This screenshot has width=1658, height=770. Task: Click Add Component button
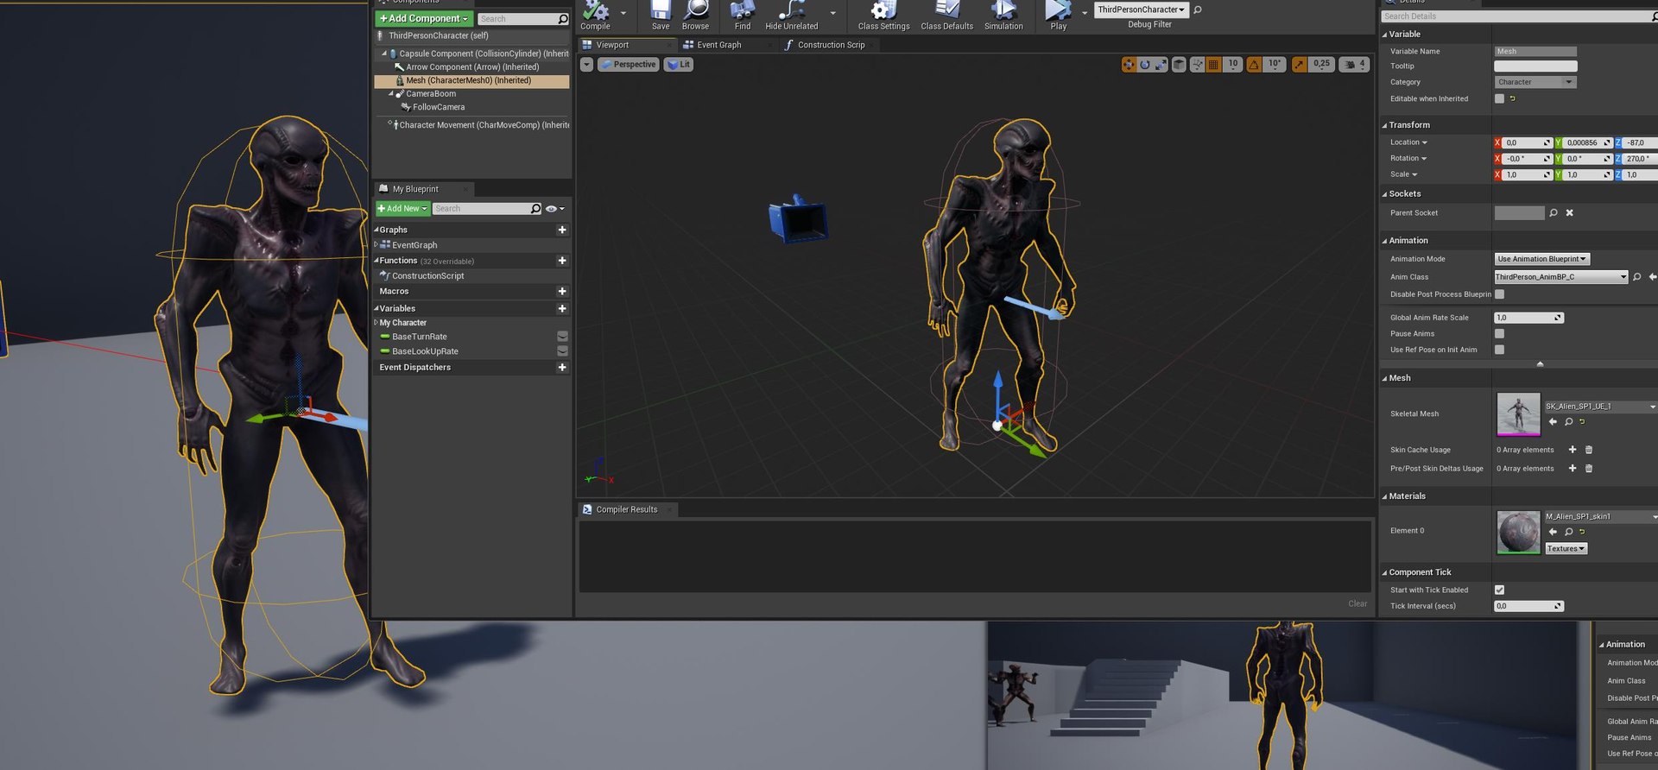424,18
